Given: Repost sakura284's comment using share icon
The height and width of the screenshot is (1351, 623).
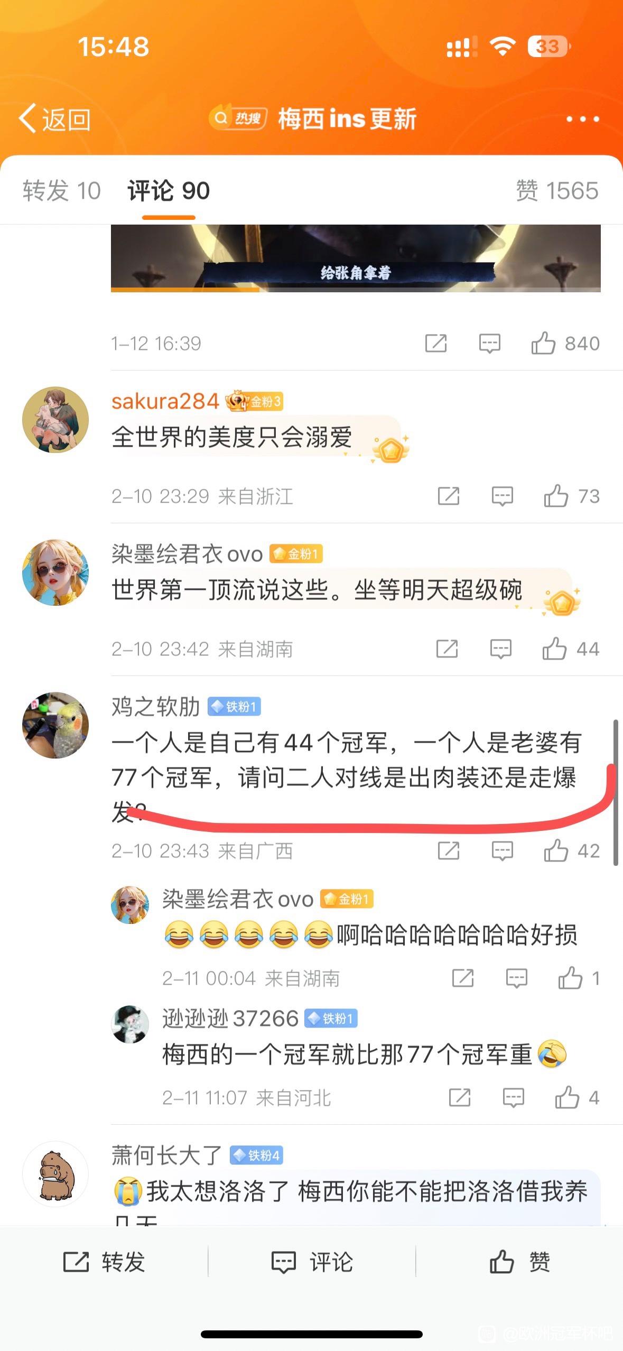Looking at the screenshot, I should click(x=449, y=496).
